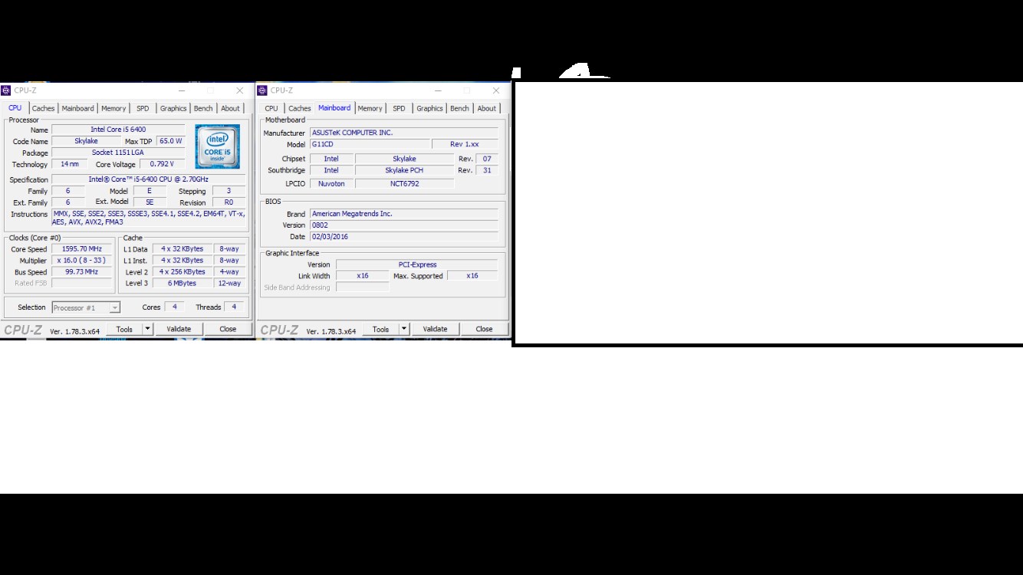Click Manufacturer value "ASUSTeK COMPUTER INC."
This screenshot has width=1023, height=575.
(404, 133)
